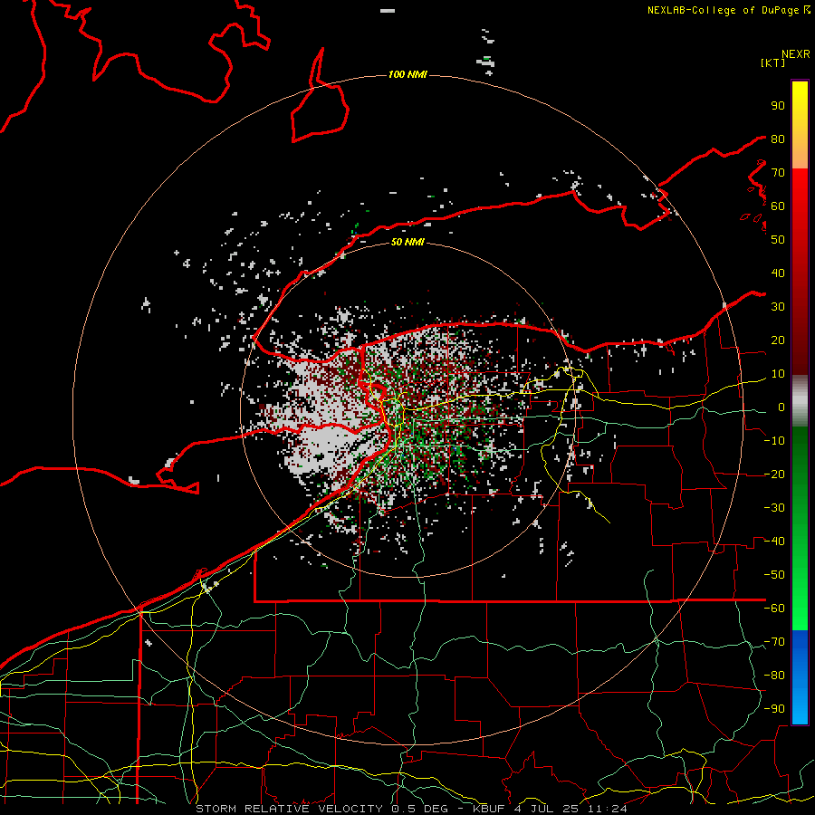815x815 pixels.
Task: Click the gray zero-velocity segment of color bar
Action: [800, 400]
